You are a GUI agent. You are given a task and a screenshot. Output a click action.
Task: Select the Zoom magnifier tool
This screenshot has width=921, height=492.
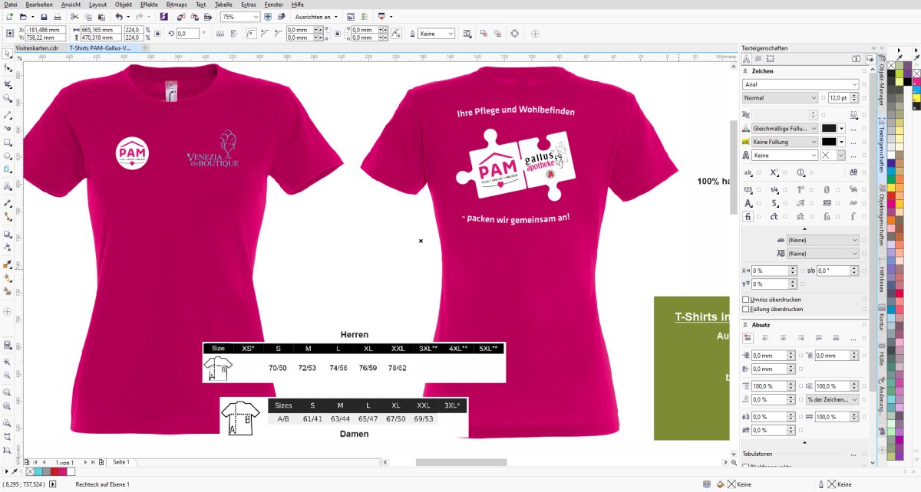(7, 99)
